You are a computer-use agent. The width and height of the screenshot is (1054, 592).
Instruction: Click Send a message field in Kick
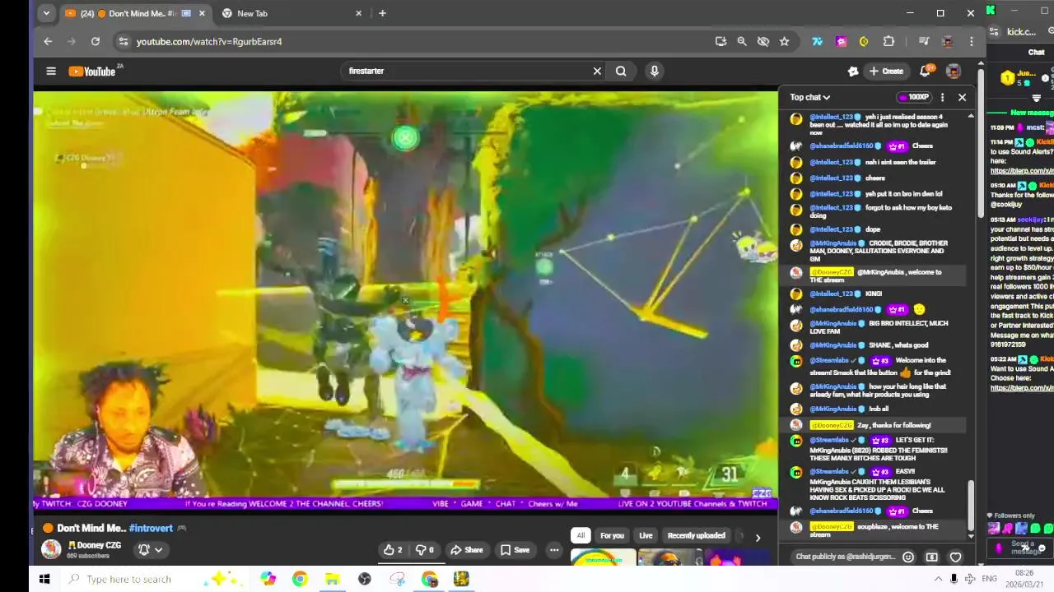pos(1026,547)
